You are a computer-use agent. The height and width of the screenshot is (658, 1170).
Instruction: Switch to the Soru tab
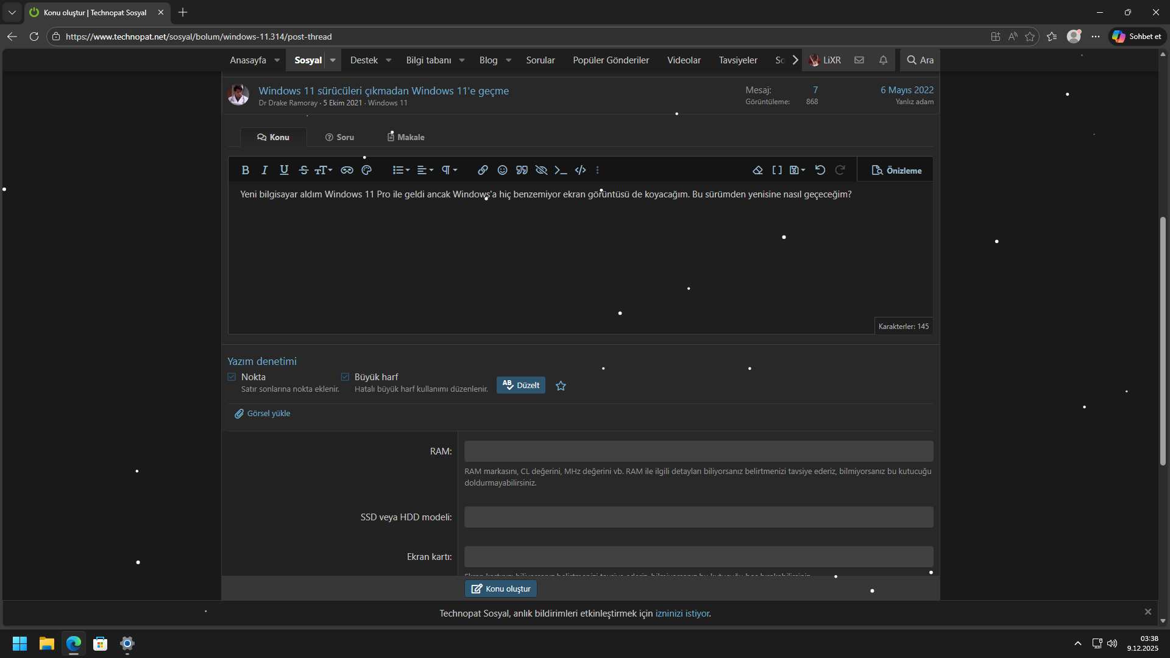tap(339, 137)
